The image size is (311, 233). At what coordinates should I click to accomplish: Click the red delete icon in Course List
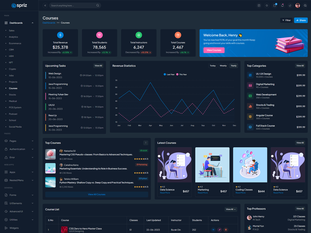click(226, 230)
